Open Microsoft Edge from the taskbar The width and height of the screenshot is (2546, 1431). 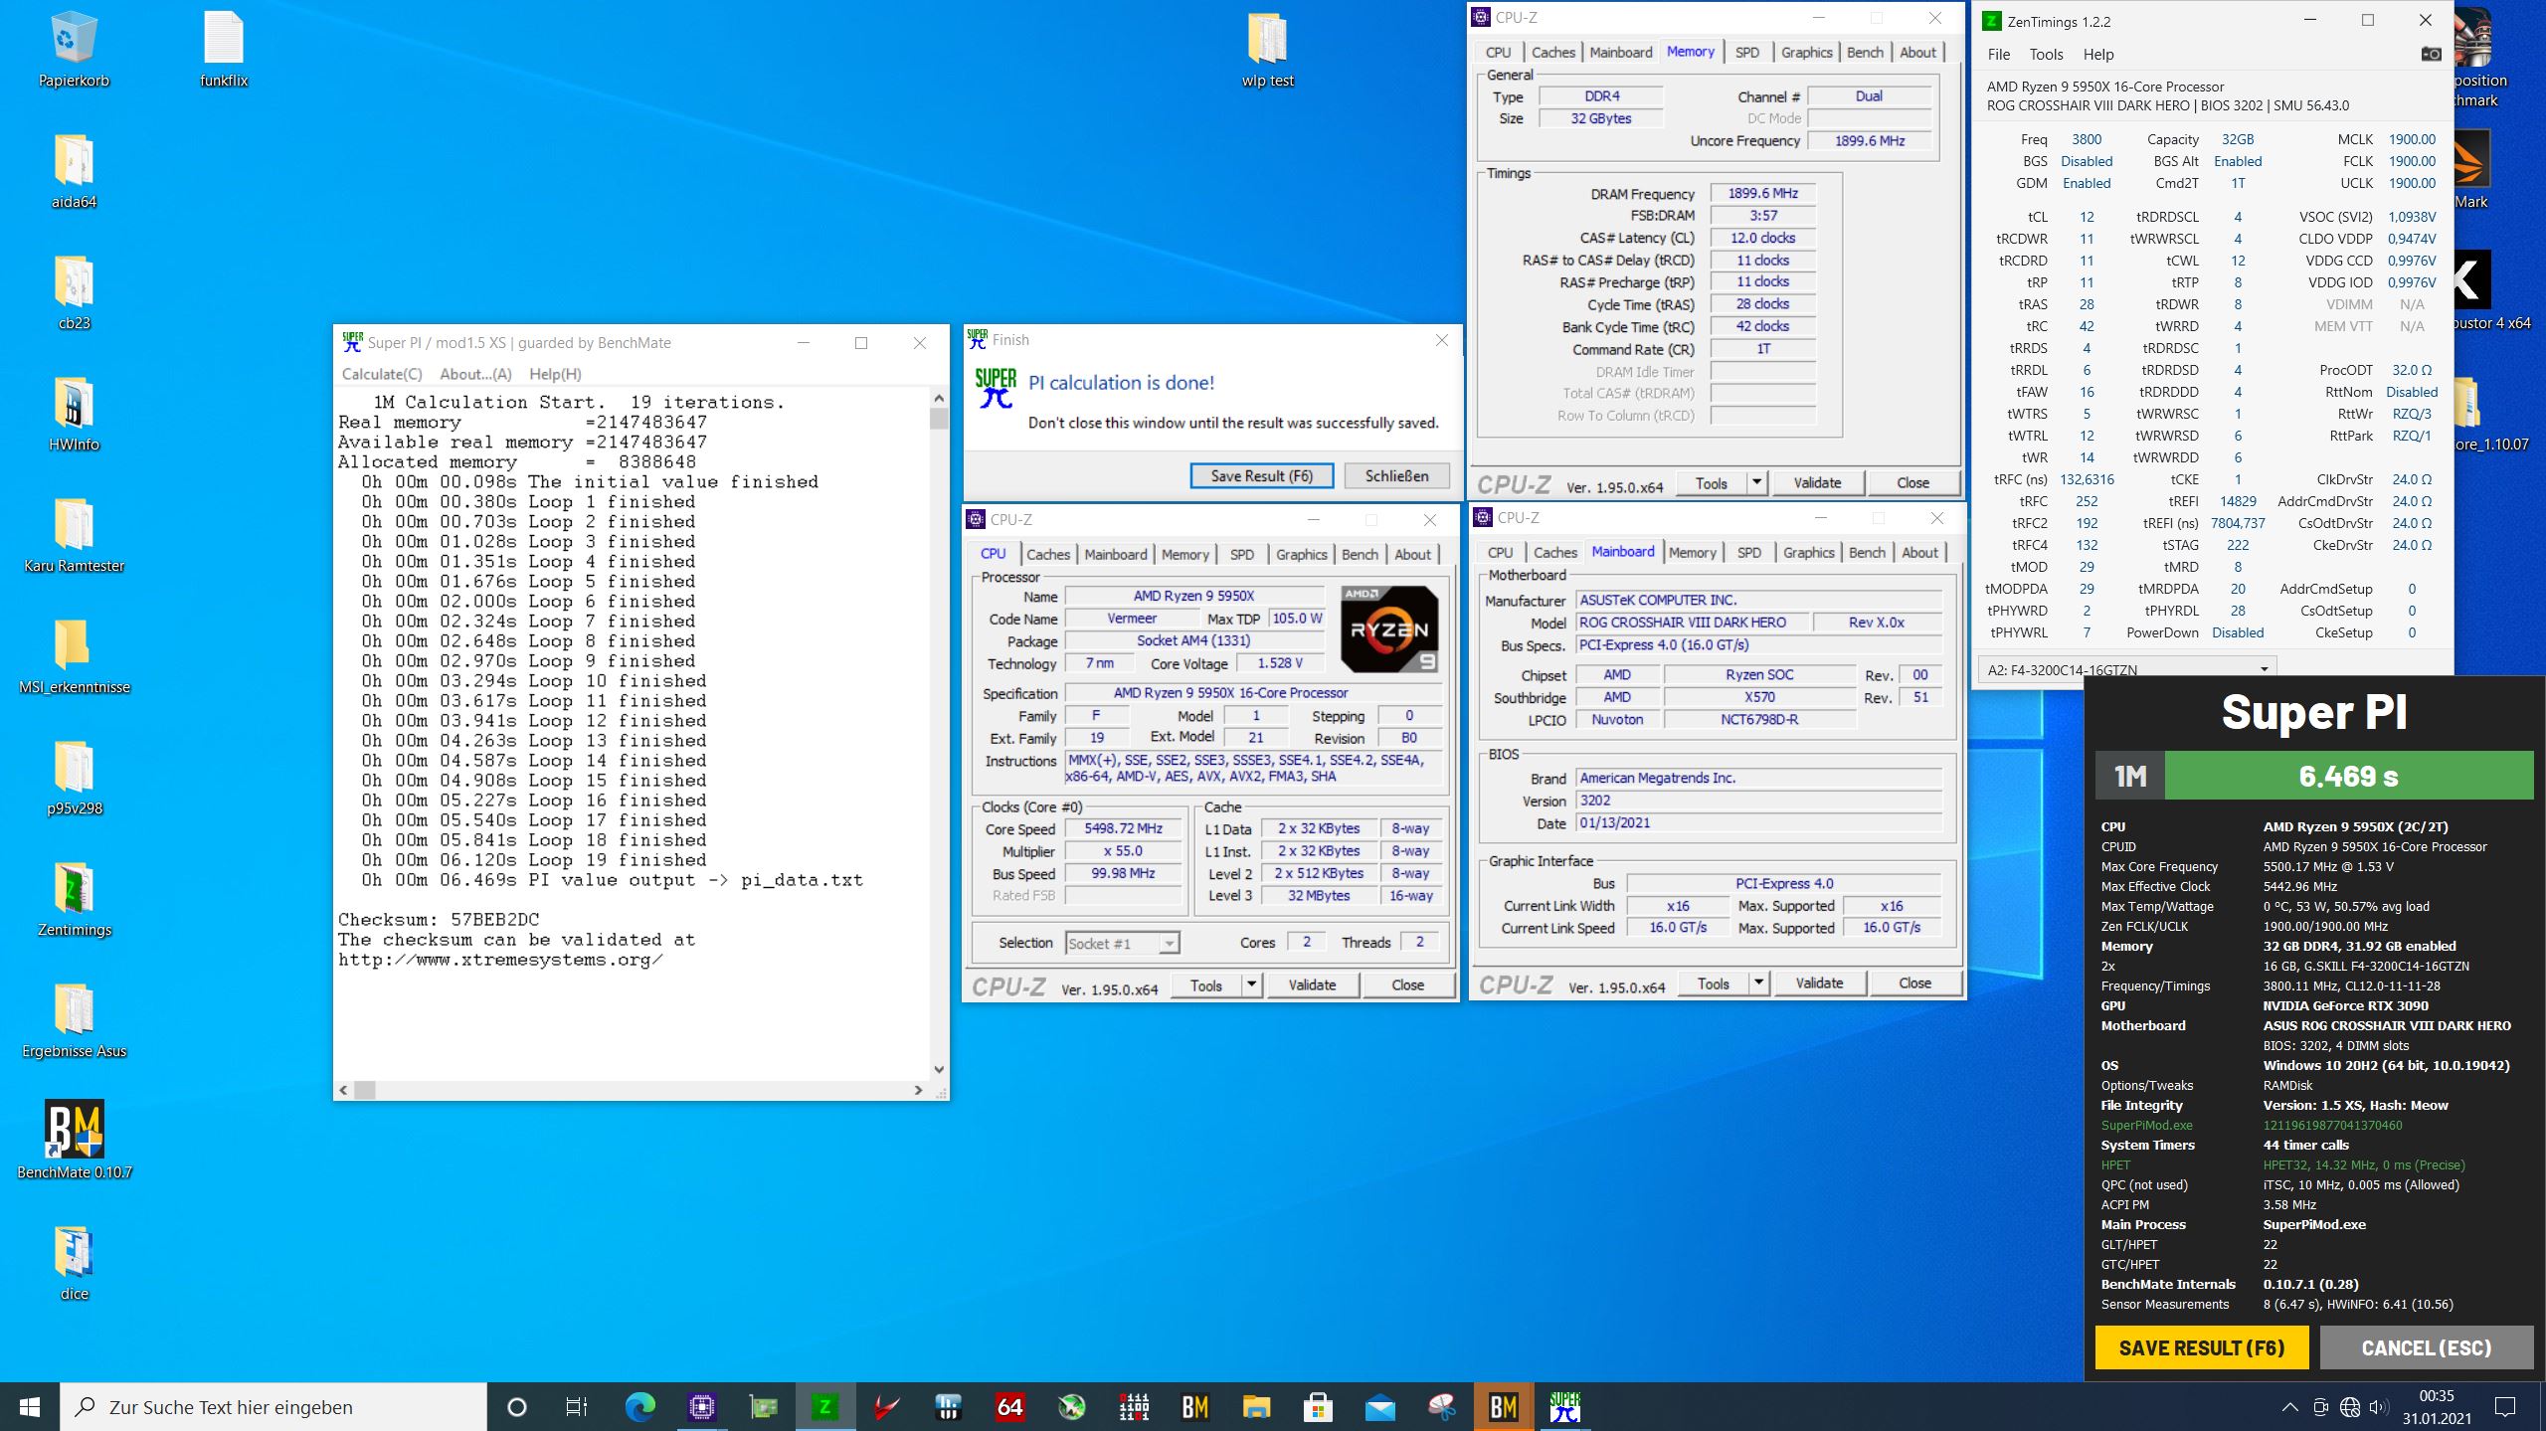[x=639, y=1406]
